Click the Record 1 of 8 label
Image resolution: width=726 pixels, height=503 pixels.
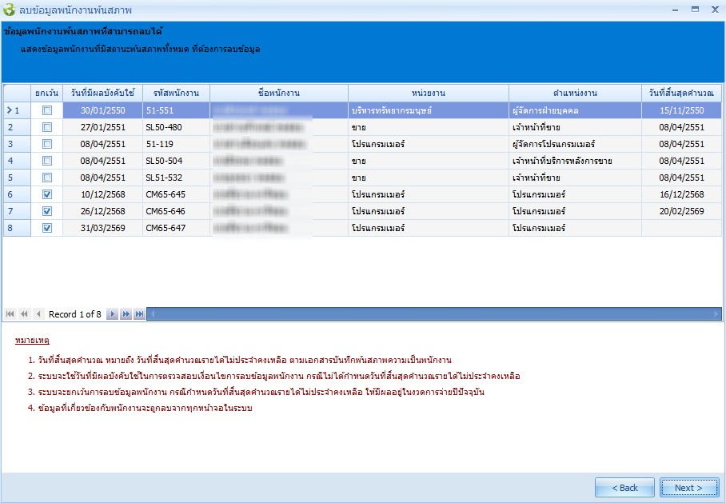click(74, 314)
